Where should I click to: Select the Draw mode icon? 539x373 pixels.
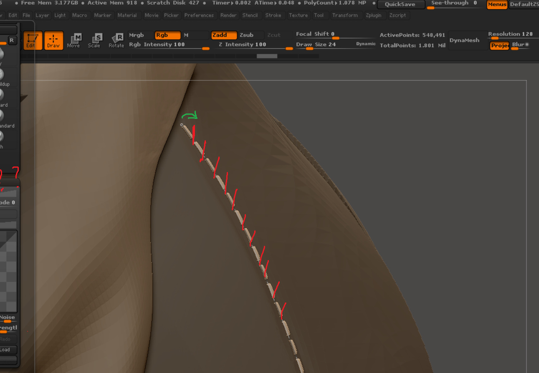53,40
